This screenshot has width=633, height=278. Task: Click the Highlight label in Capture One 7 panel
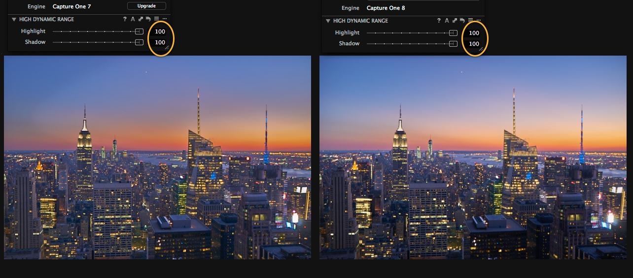(33, 31)
